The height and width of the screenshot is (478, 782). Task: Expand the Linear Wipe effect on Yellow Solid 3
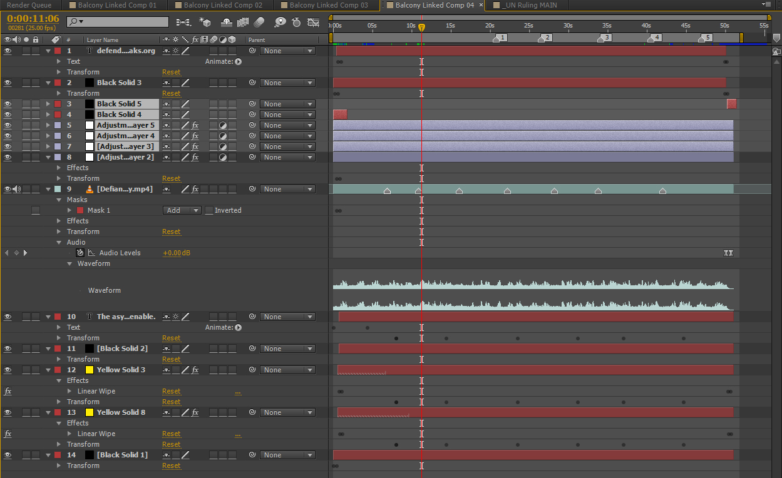[70, 391]
